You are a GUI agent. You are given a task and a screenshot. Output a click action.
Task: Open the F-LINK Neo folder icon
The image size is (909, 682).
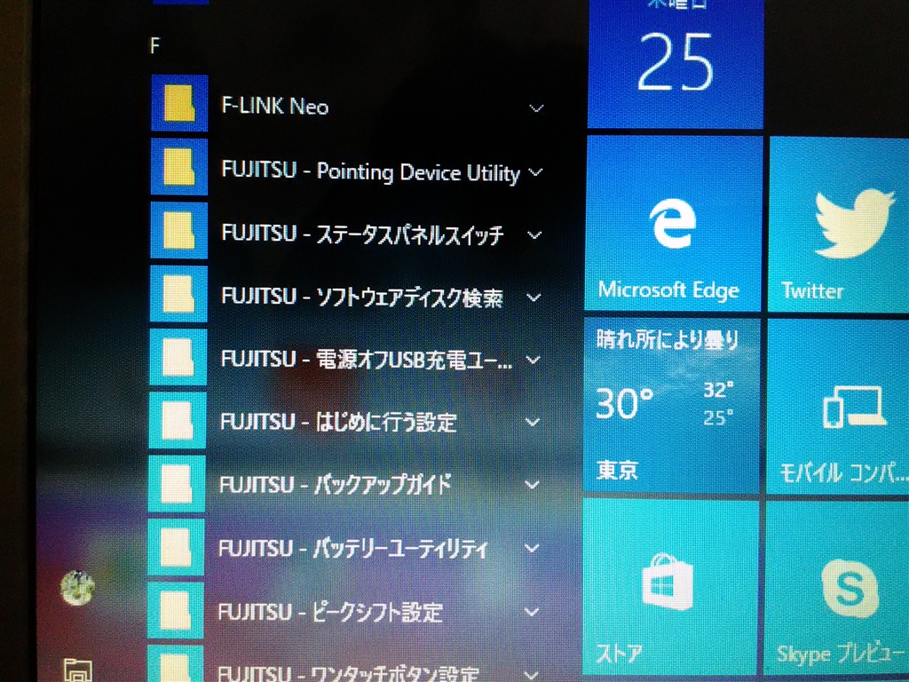point(179,103)
